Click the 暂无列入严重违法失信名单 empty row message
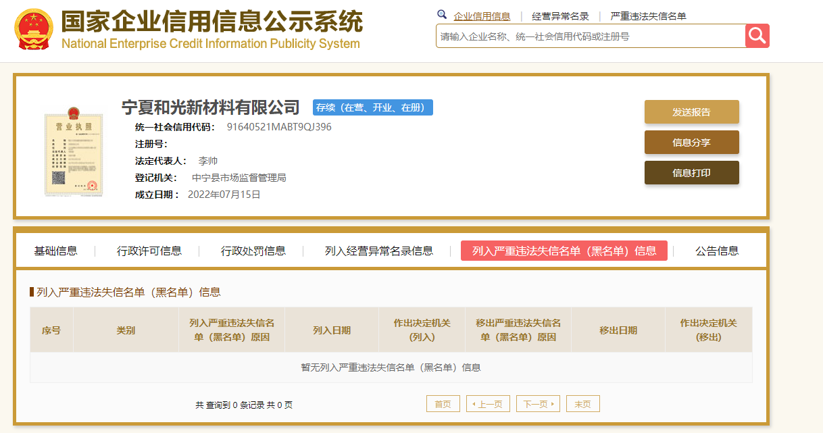Viewport: 823px width, 433px height. tap(391, 367)
